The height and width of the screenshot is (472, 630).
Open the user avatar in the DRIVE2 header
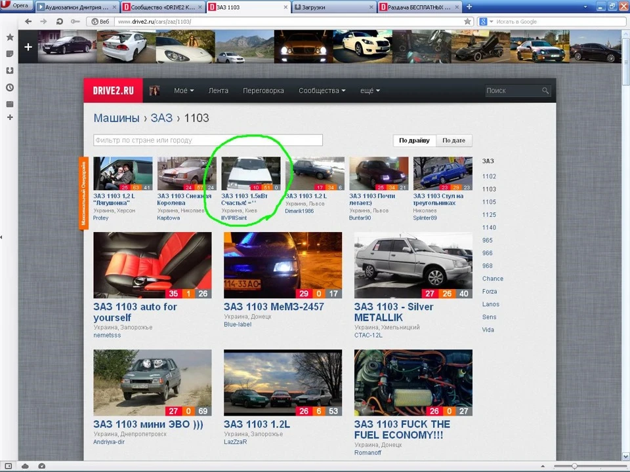pos(155,90)
